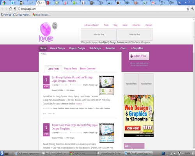Bookmark this page with the star icon
The width and height of the screenshot is (195, 156).
[188, 9]
